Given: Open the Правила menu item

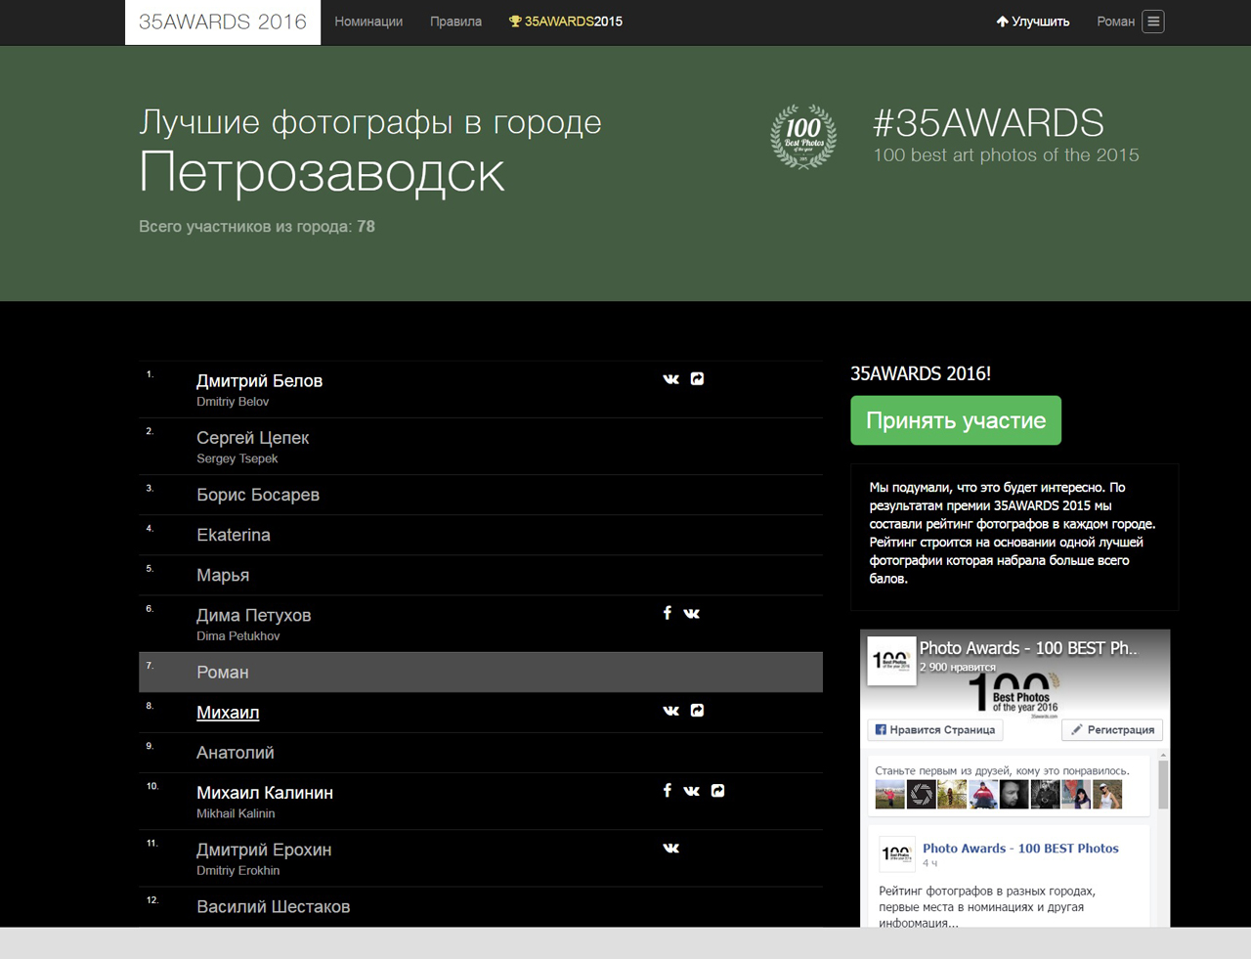Looking at the screenshot, I should click(455, 22).
